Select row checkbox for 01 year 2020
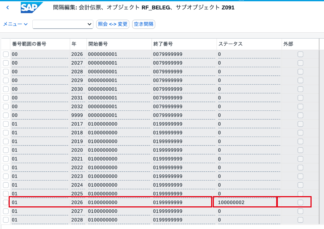The image size is (324, 229). tap(6, 150)
